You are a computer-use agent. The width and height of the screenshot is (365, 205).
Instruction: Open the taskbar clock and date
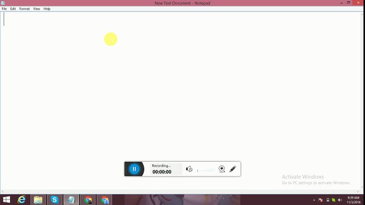click(354, 200)
